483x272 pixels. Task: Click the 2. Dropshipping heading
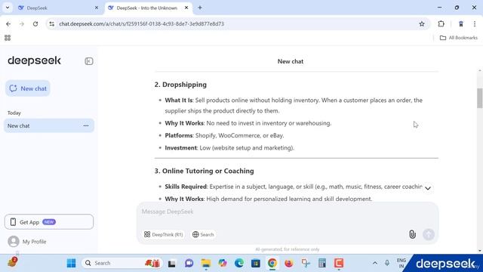coord(180,85)
